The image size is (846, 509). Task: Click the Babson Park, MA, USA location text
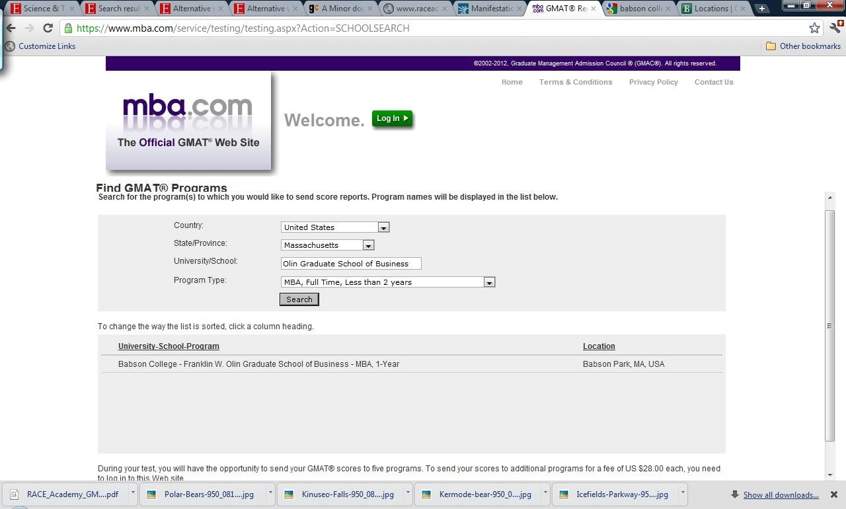coord(624,364)
